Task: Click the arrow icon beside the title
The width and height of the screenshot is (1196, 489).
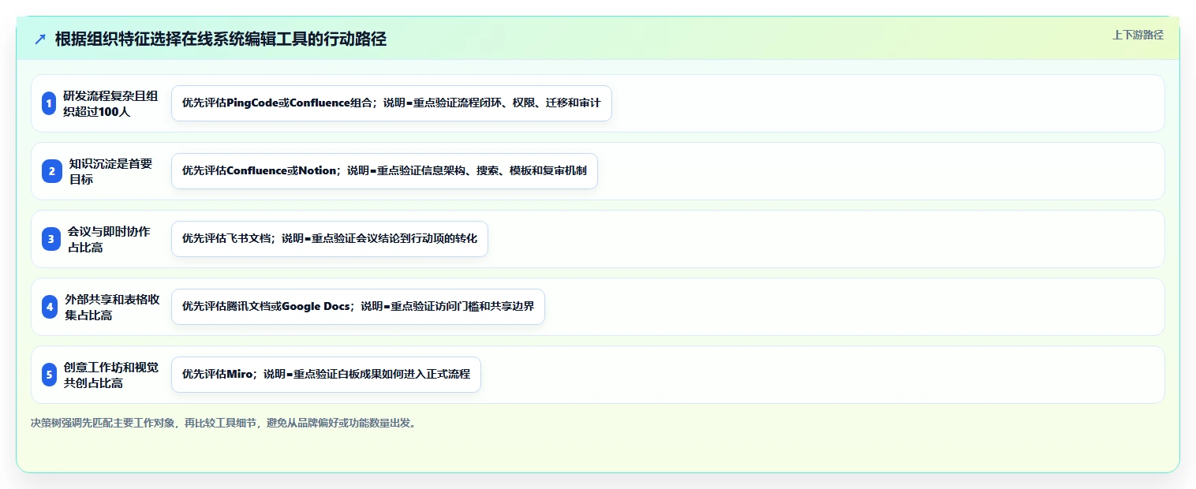Action: [x=40, y=39]
